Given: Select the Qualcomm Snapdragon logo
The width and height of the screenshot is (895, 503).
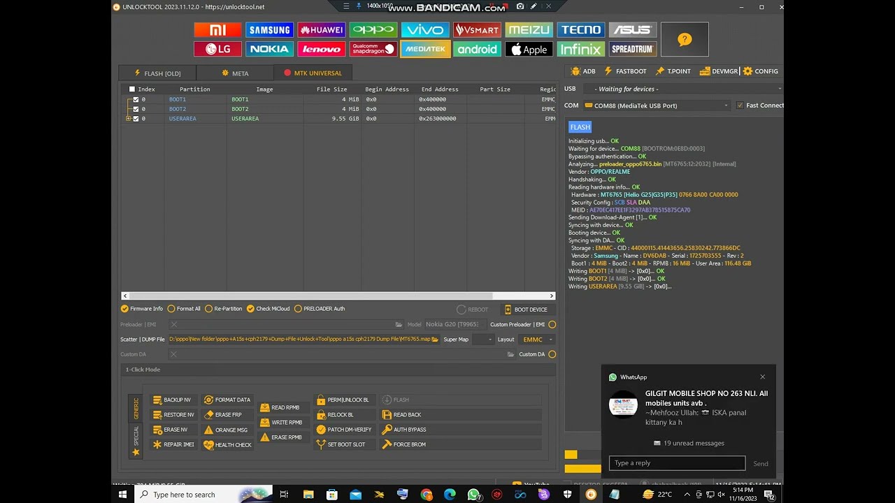Looking at the screenshot, I should coord(373,50).
